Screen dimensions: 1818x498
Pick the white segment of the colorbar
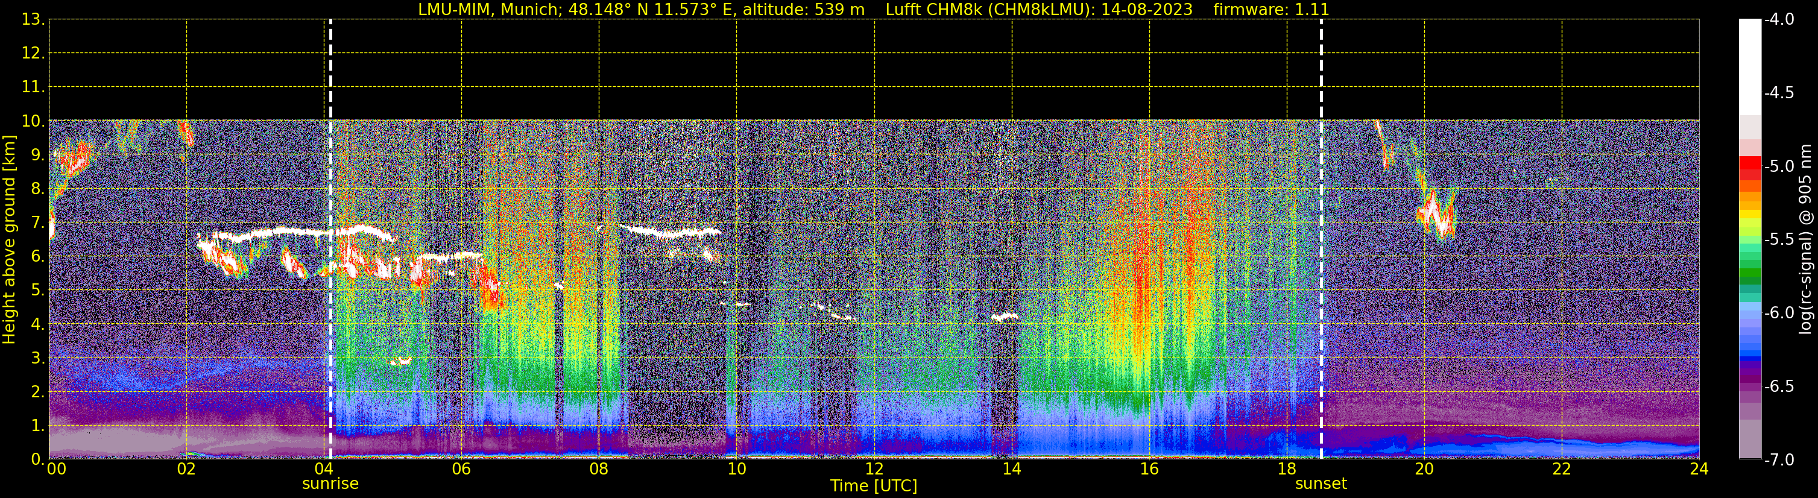[1749, 67]
